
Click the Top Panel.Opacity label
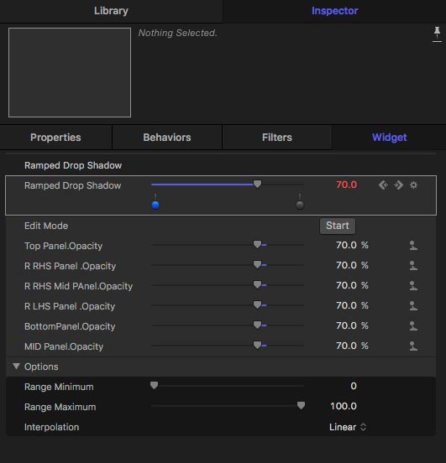[63, 246]
